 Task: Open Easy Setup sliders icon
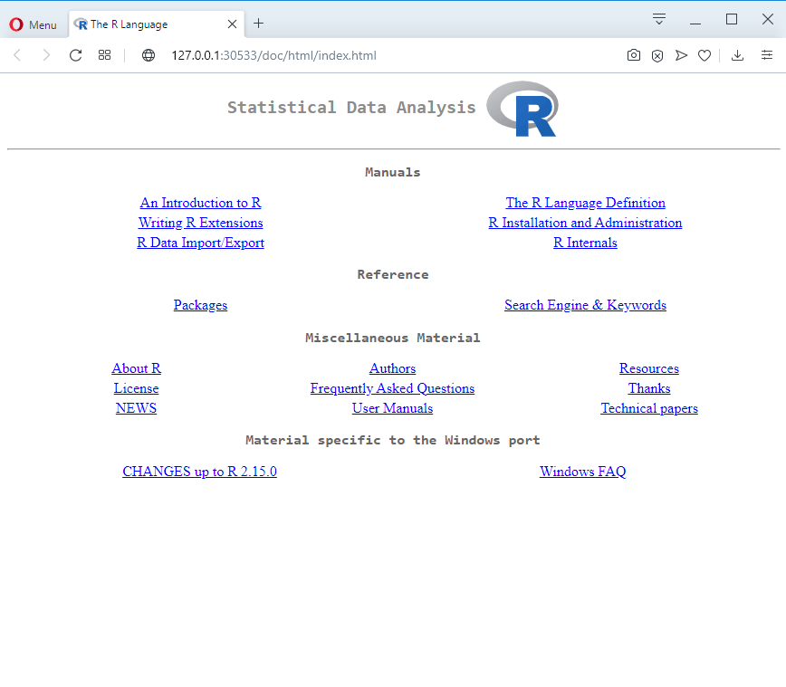point(767,55)
